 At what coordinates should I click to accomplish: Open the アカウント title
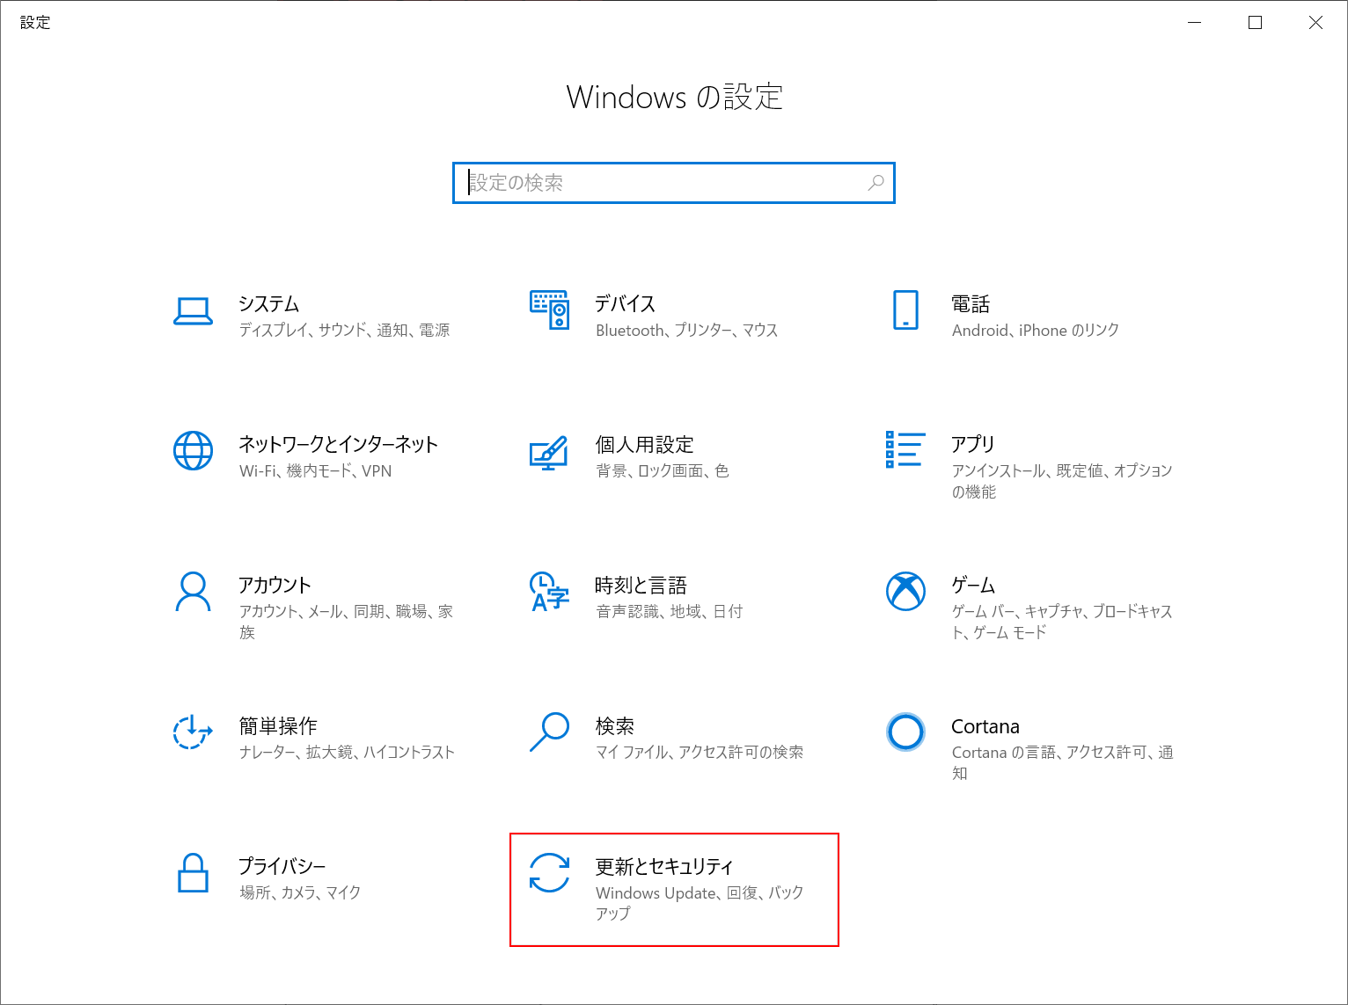click(275, 586)
